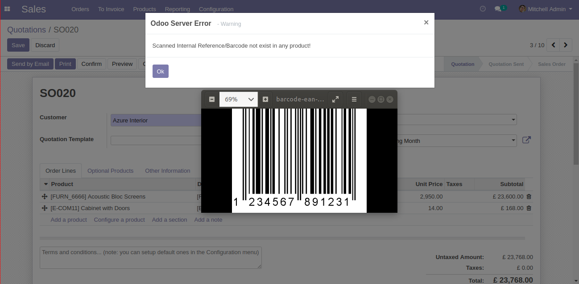This screenshot has width=579, height=284.
Task: Expand the payment terms dropdown arrow
Action: (513, 141)
